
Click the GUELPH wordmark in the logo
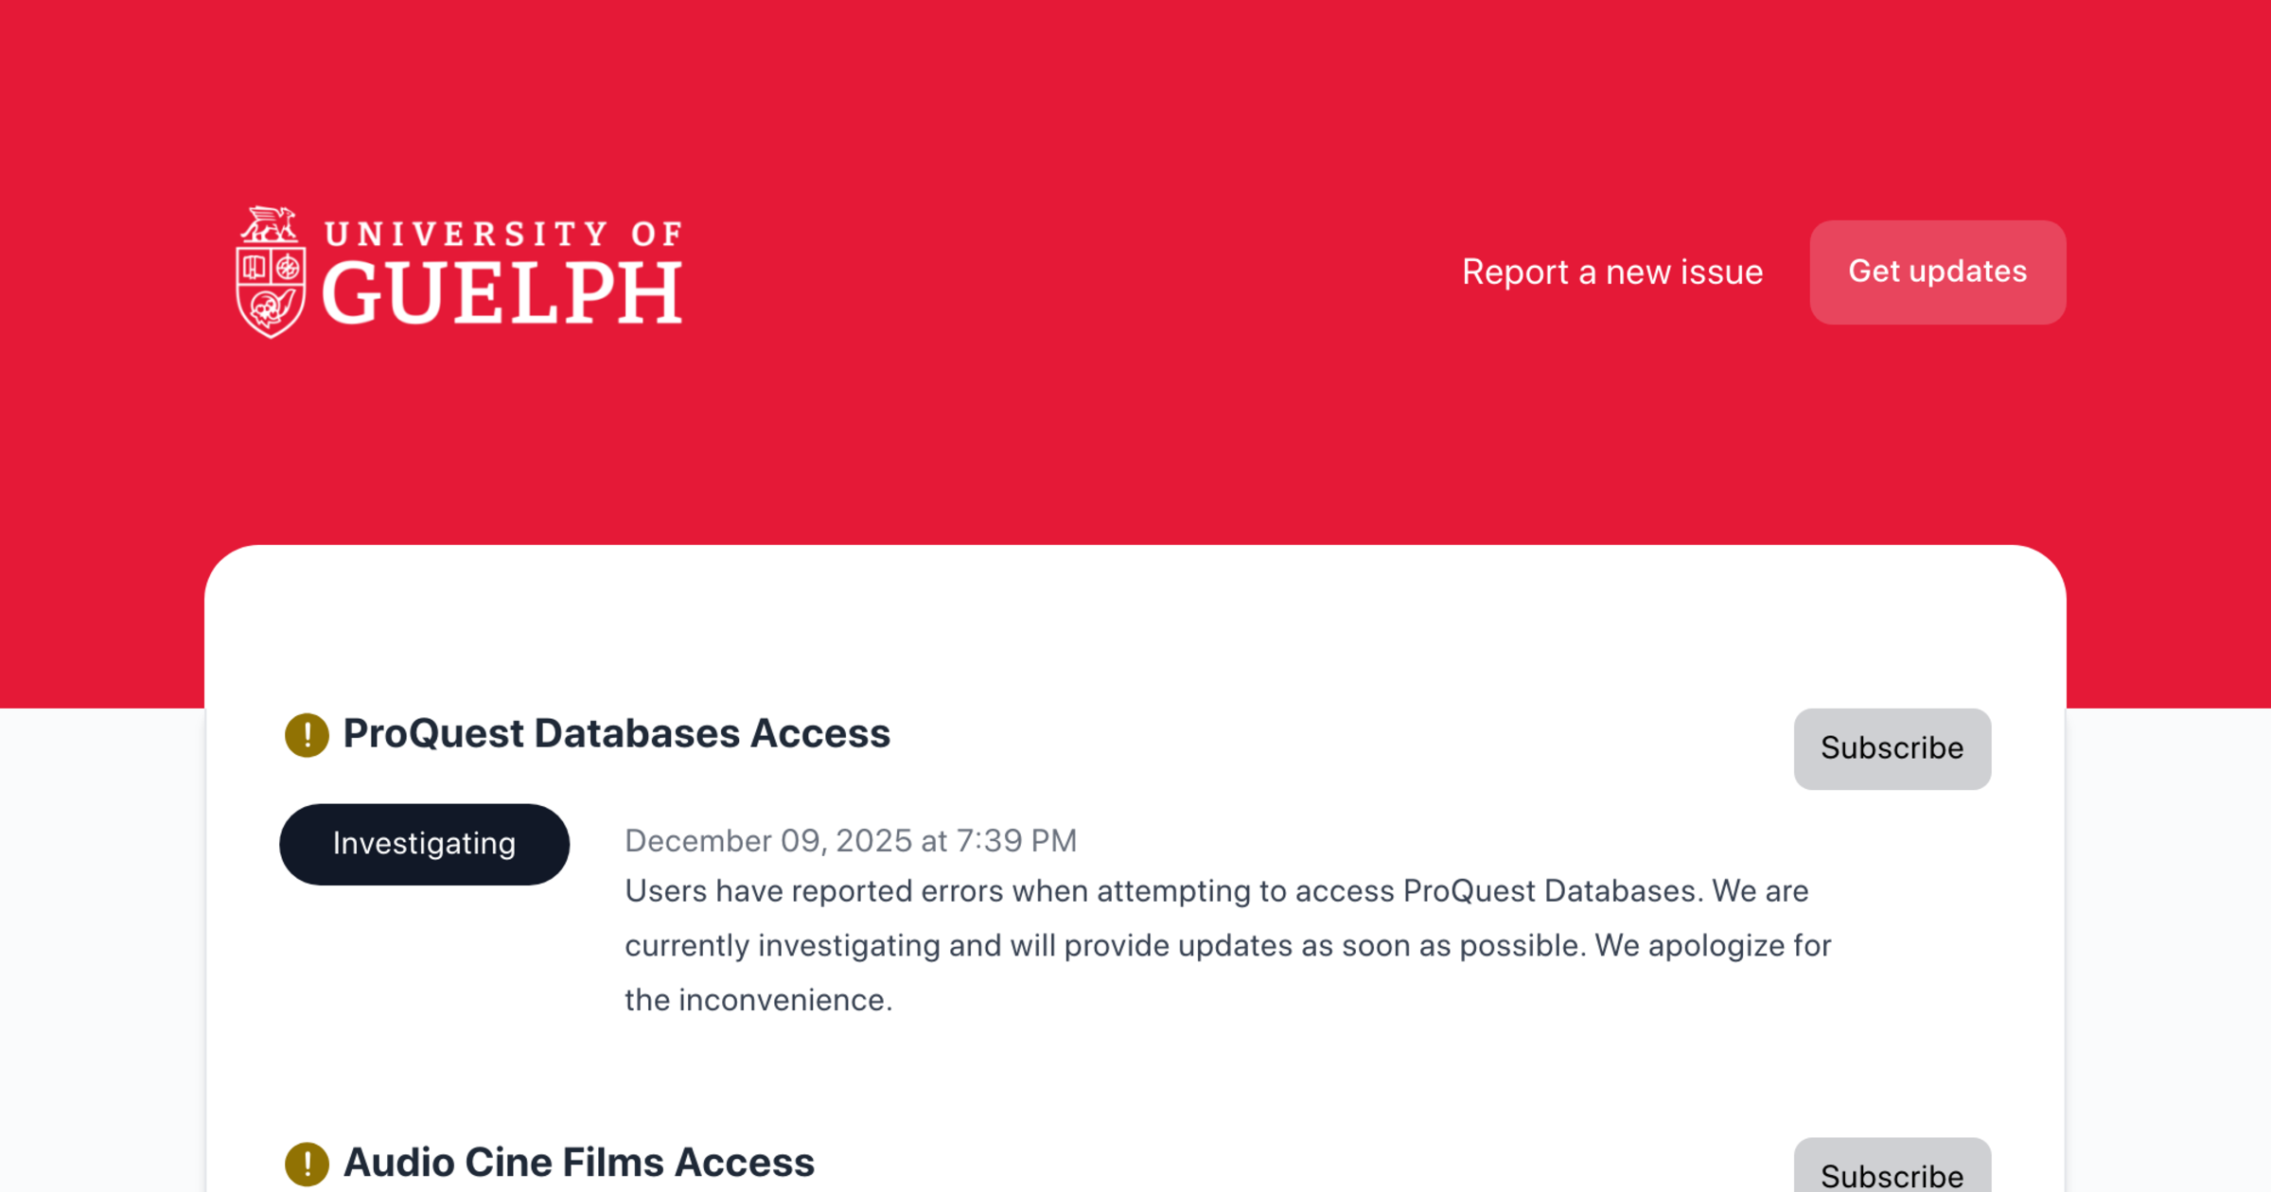pyautogui.click(x=502, y=293)
